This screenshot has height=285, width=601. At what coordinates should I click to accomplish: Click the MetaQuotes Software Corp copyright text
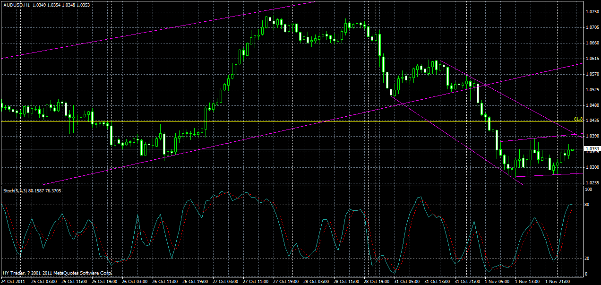57,273
